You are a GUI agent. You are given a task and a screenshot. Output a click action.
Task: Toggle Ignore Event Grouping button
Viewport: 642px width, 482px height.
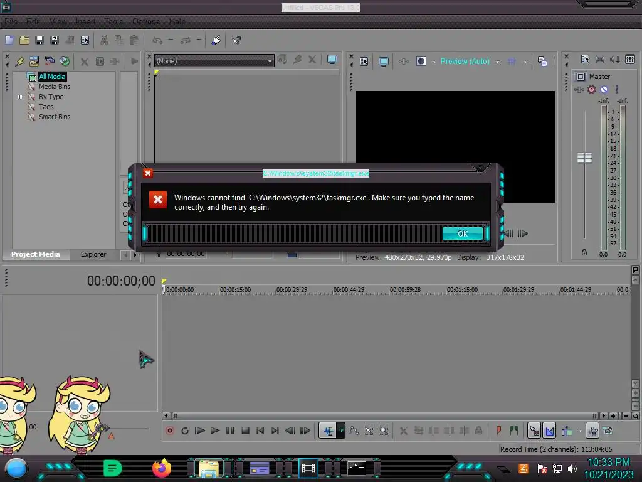(x=608, y=431)
